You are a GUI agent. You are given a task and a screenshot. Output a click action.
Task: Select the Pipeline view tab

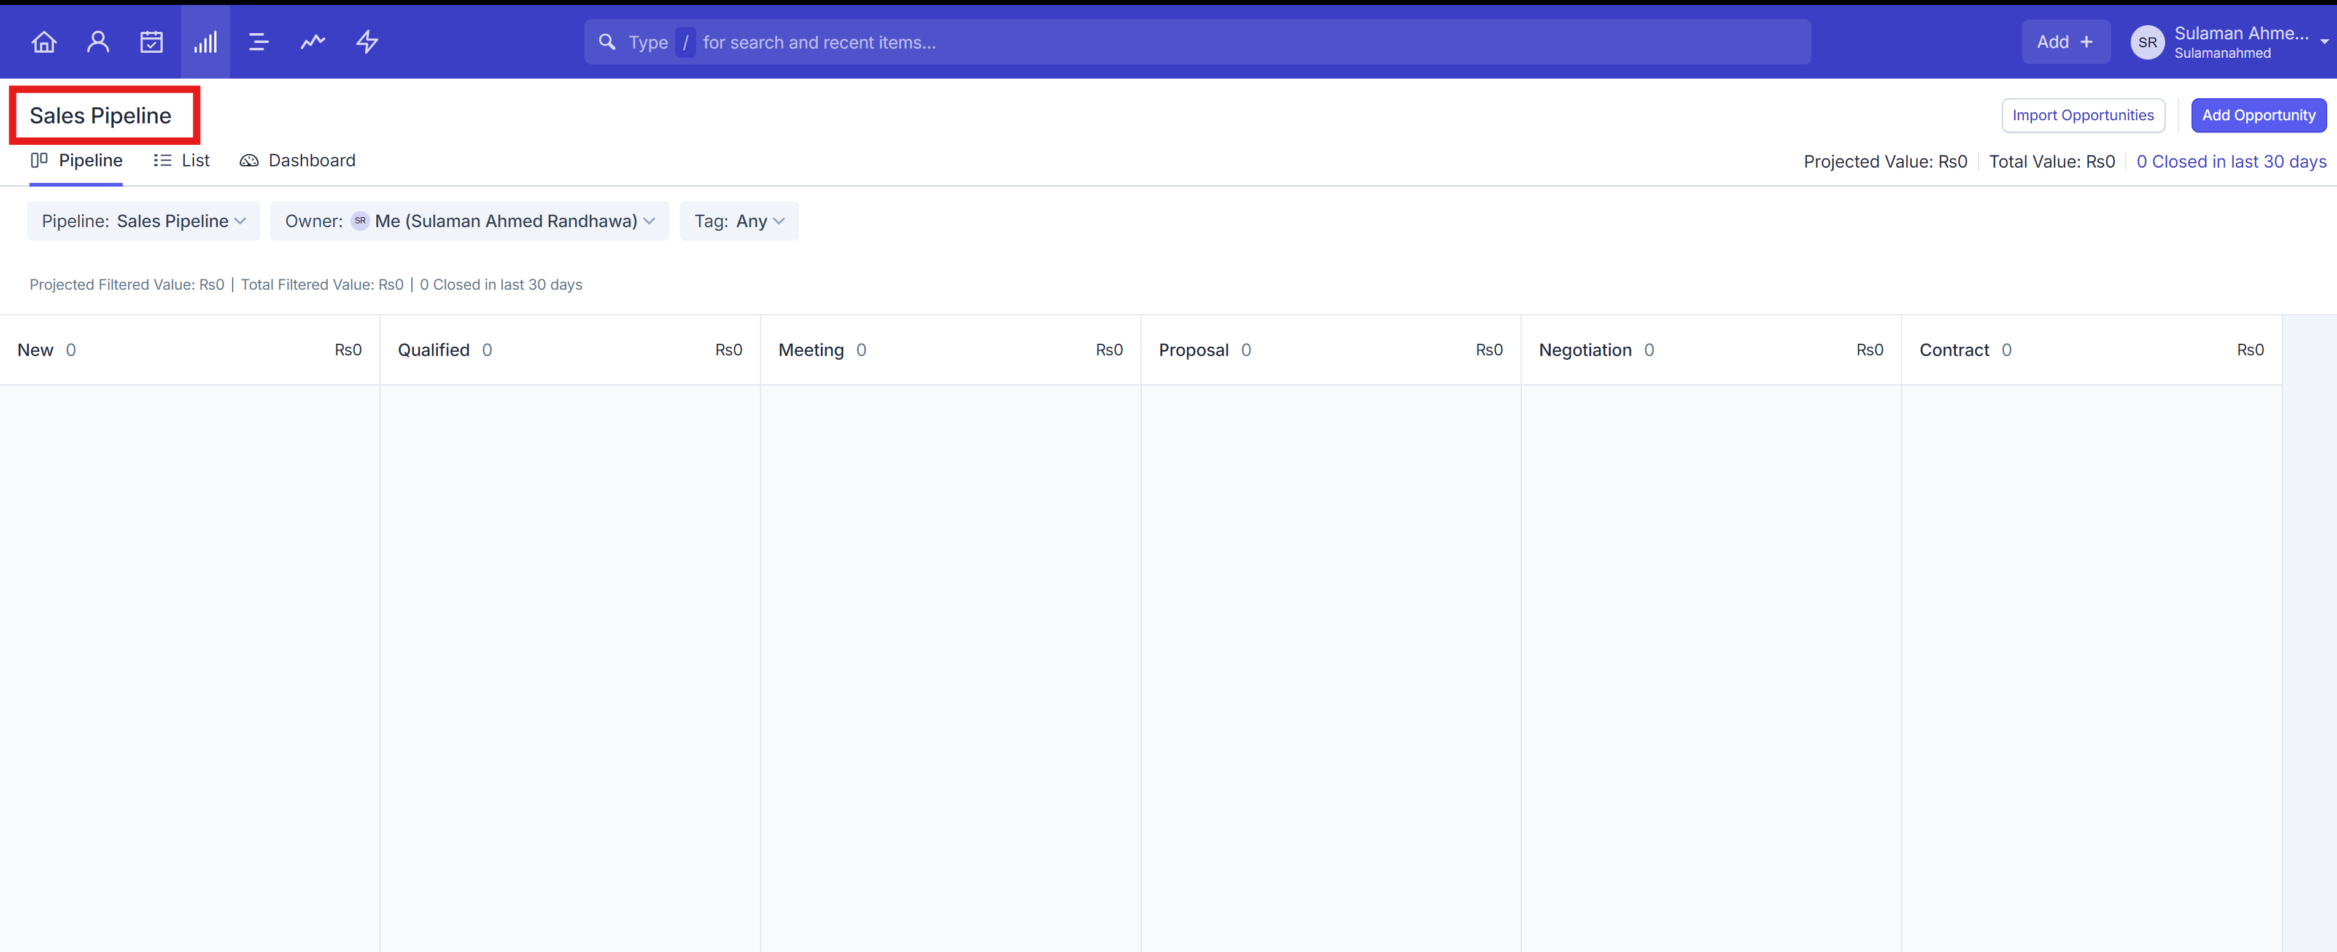[x=76, y=161]
